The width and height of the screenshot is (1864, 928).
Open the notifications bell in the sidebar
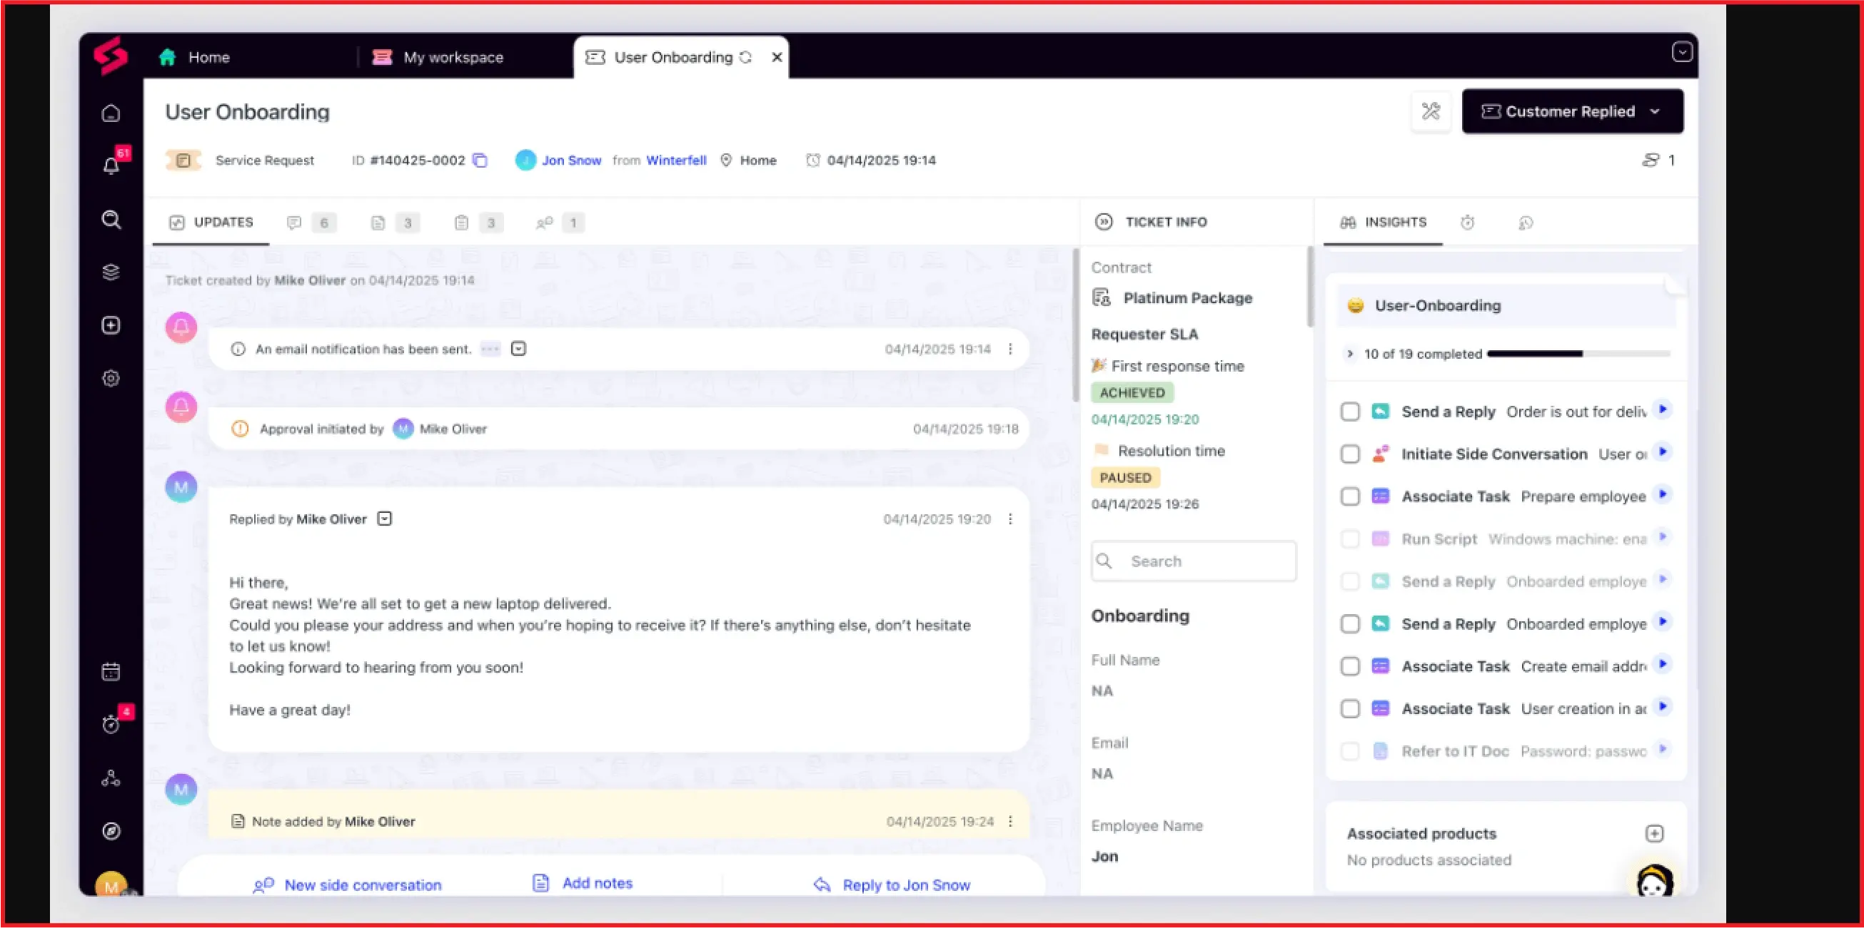111,166
